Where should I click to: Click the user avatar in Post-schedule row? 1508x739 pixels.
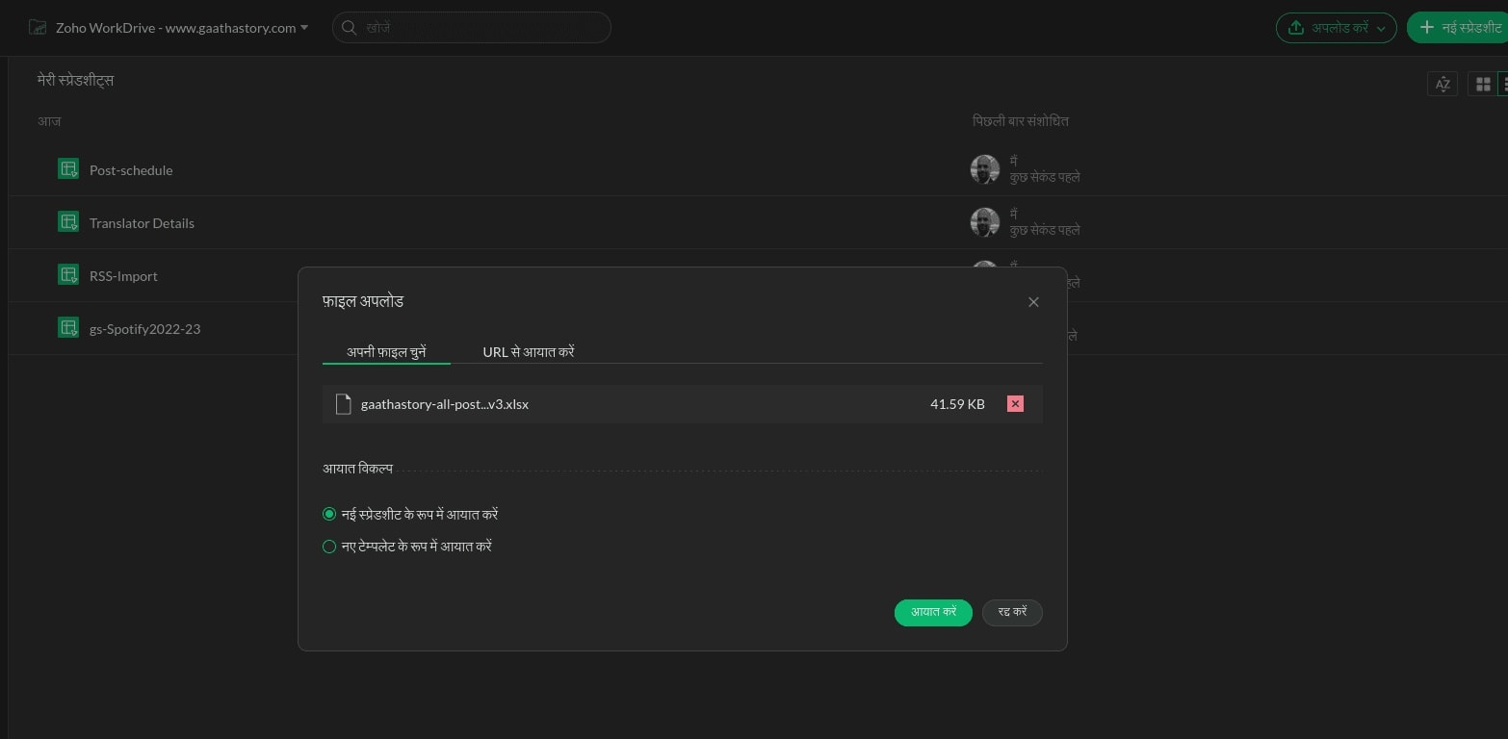tap(984, 169)
